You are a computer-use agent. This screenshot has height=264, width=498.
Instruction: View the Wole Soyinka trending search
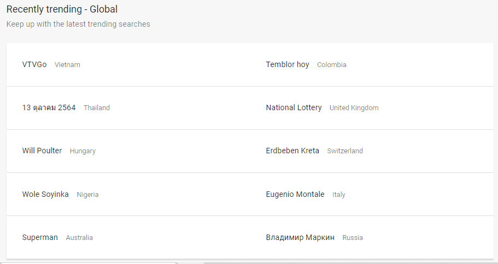[x=45, y=194]
